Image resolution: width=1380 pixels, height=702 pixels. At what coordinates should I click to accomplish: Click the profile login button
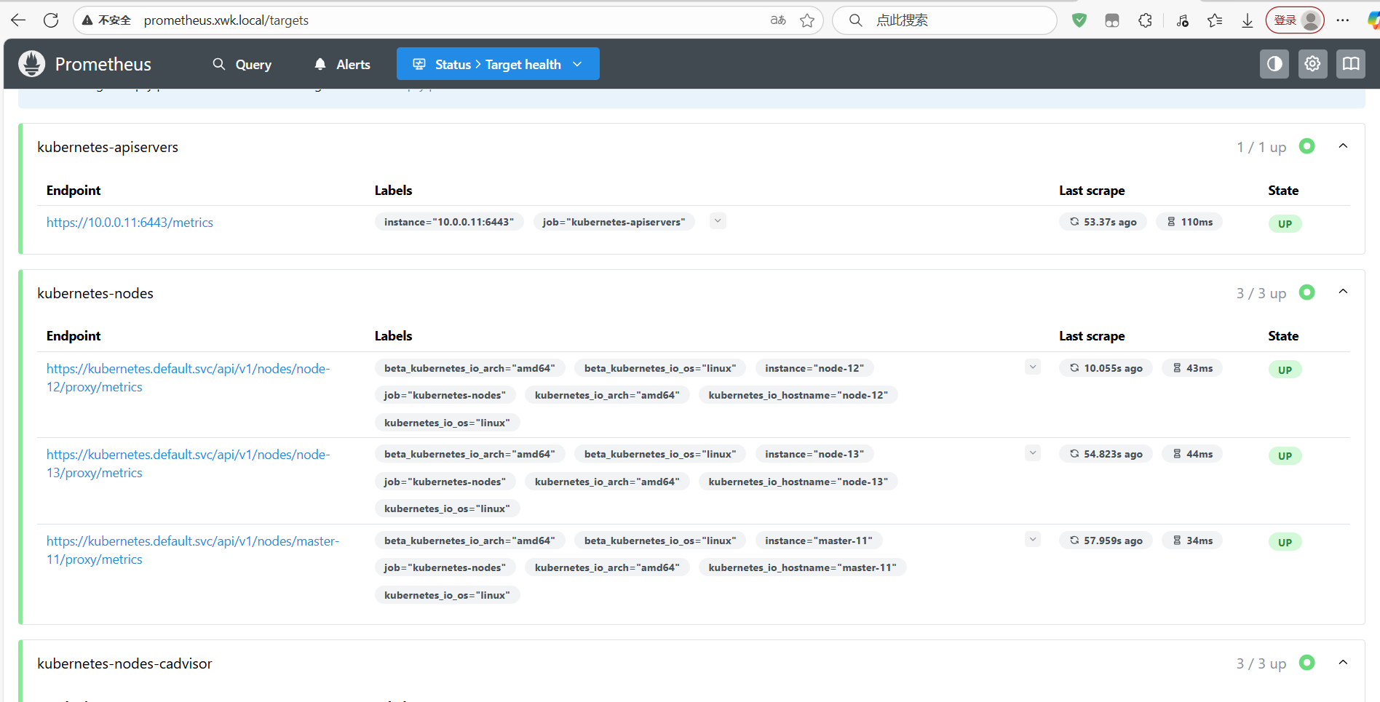1296,20
